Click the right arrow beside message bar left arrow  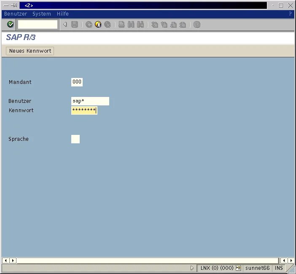(x=13, y=261)
